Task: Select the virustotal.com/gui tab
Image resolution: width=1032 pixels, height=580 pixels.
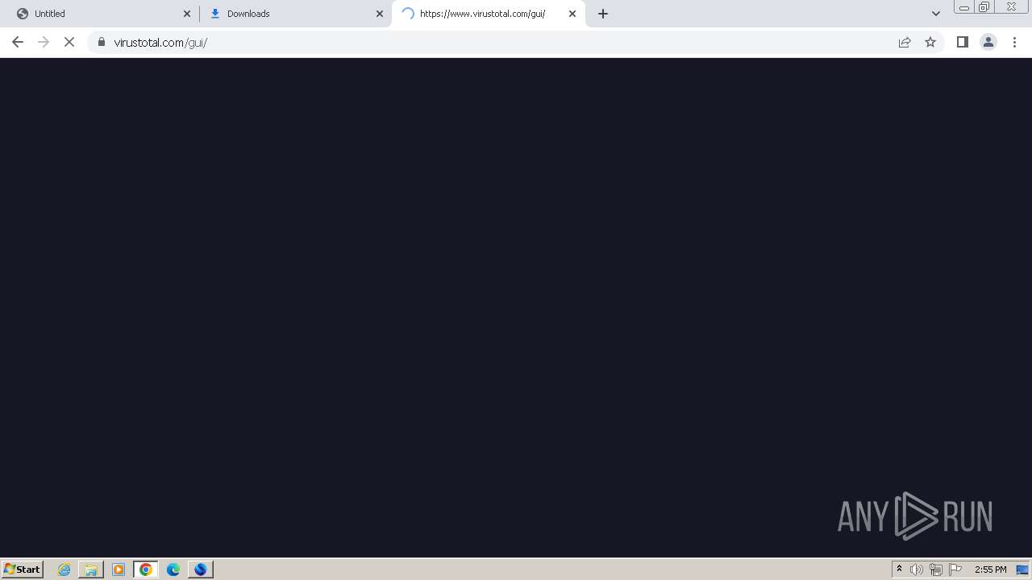Action: [489, 14]
